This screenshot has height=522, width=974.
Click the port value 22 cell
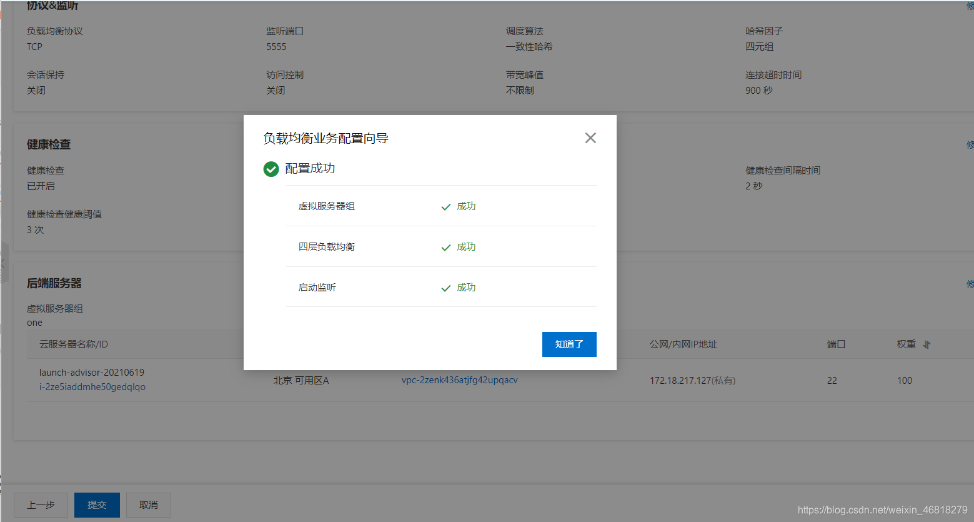(x=832, y=380)
